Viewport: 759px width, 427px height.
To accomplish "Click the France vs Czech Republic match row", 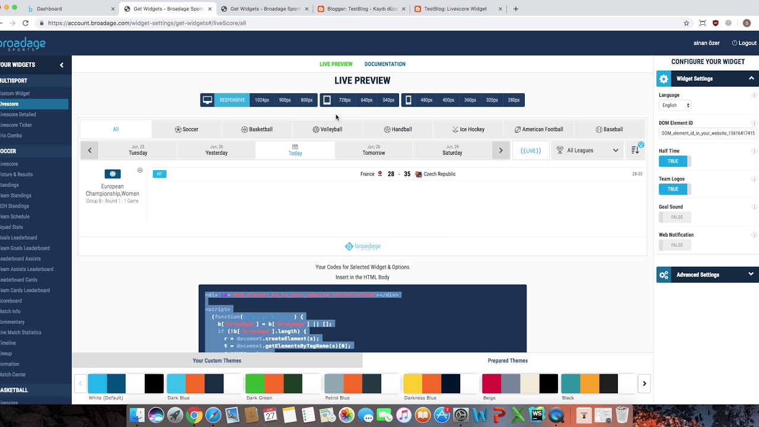I will (397, 174).
